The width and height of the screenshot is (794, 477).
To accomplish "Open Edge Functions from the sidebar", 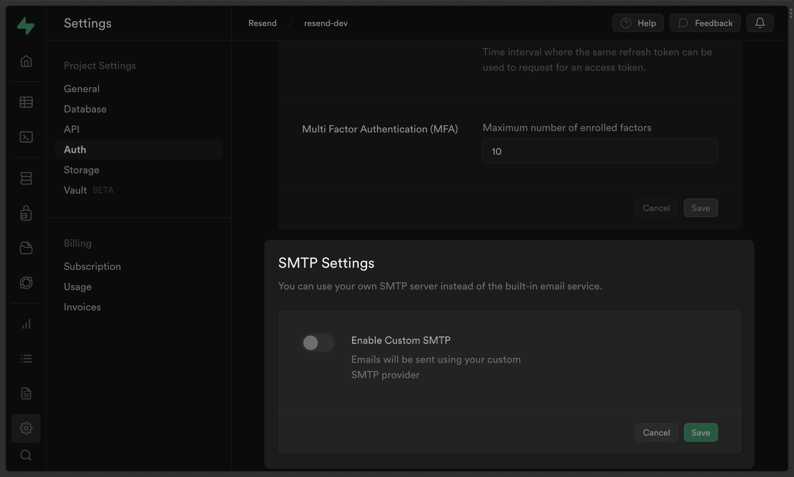I will pos(26,283).
